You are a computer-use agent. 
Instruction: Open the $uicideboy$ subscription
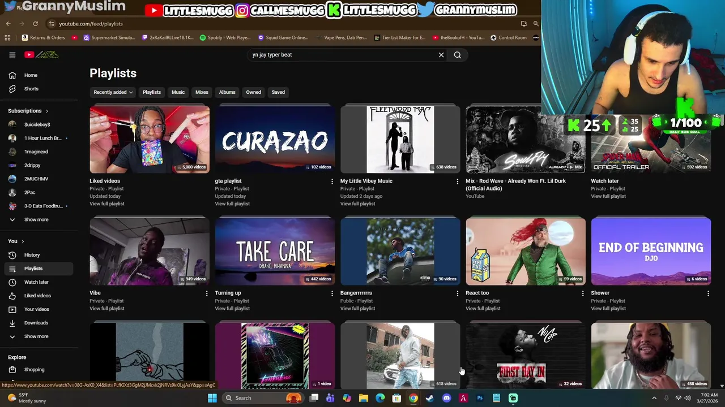37,124
